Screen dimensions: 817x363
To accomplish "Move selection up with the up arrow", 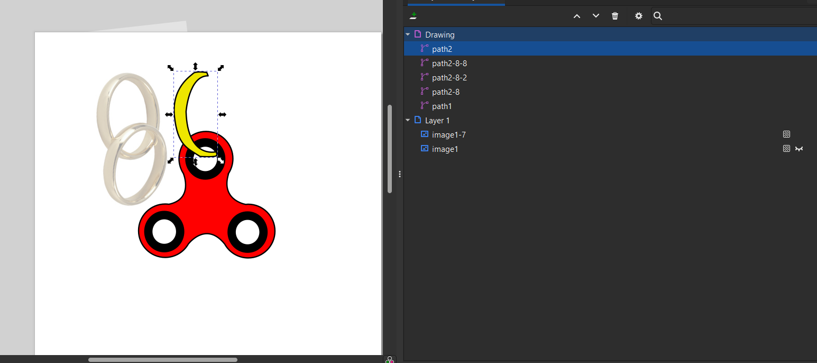I will coord(577,16).
